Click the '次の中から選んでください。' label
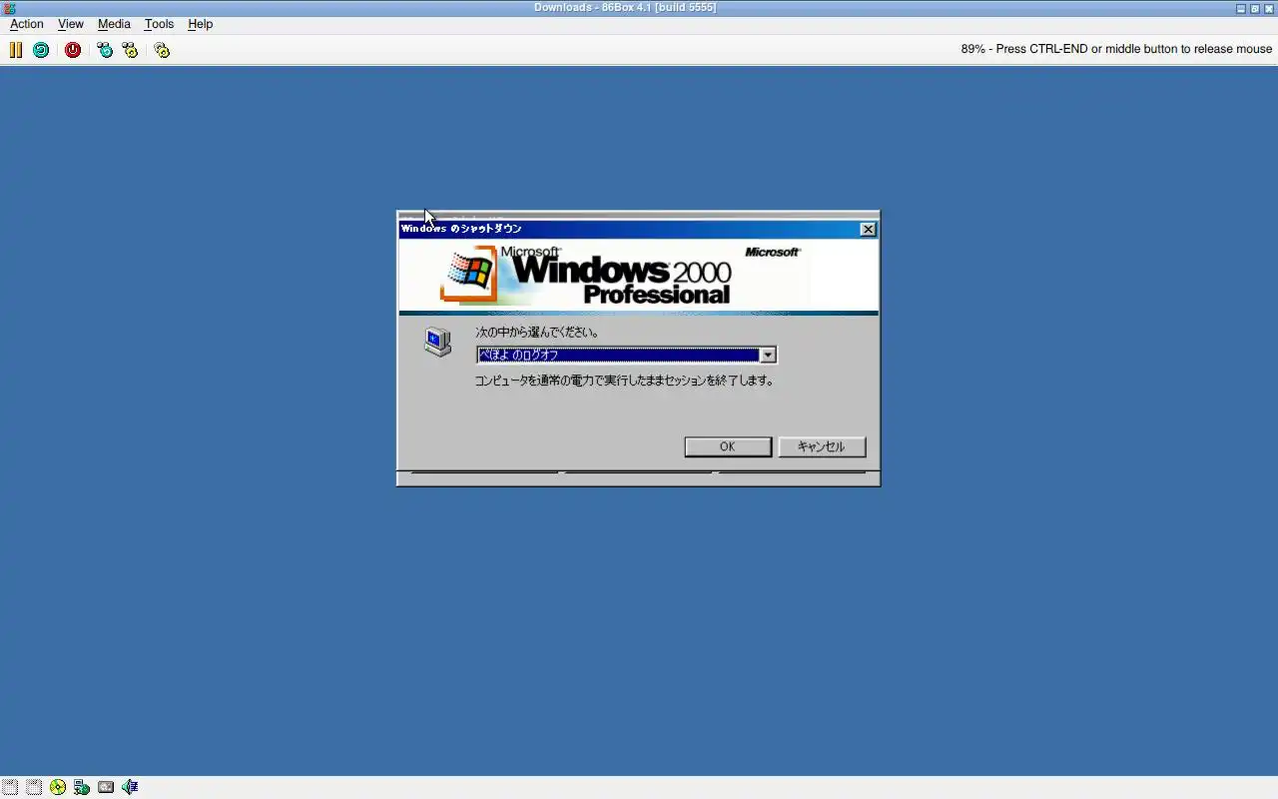Viewport: 1278px width, 799px height. (537, 332)
